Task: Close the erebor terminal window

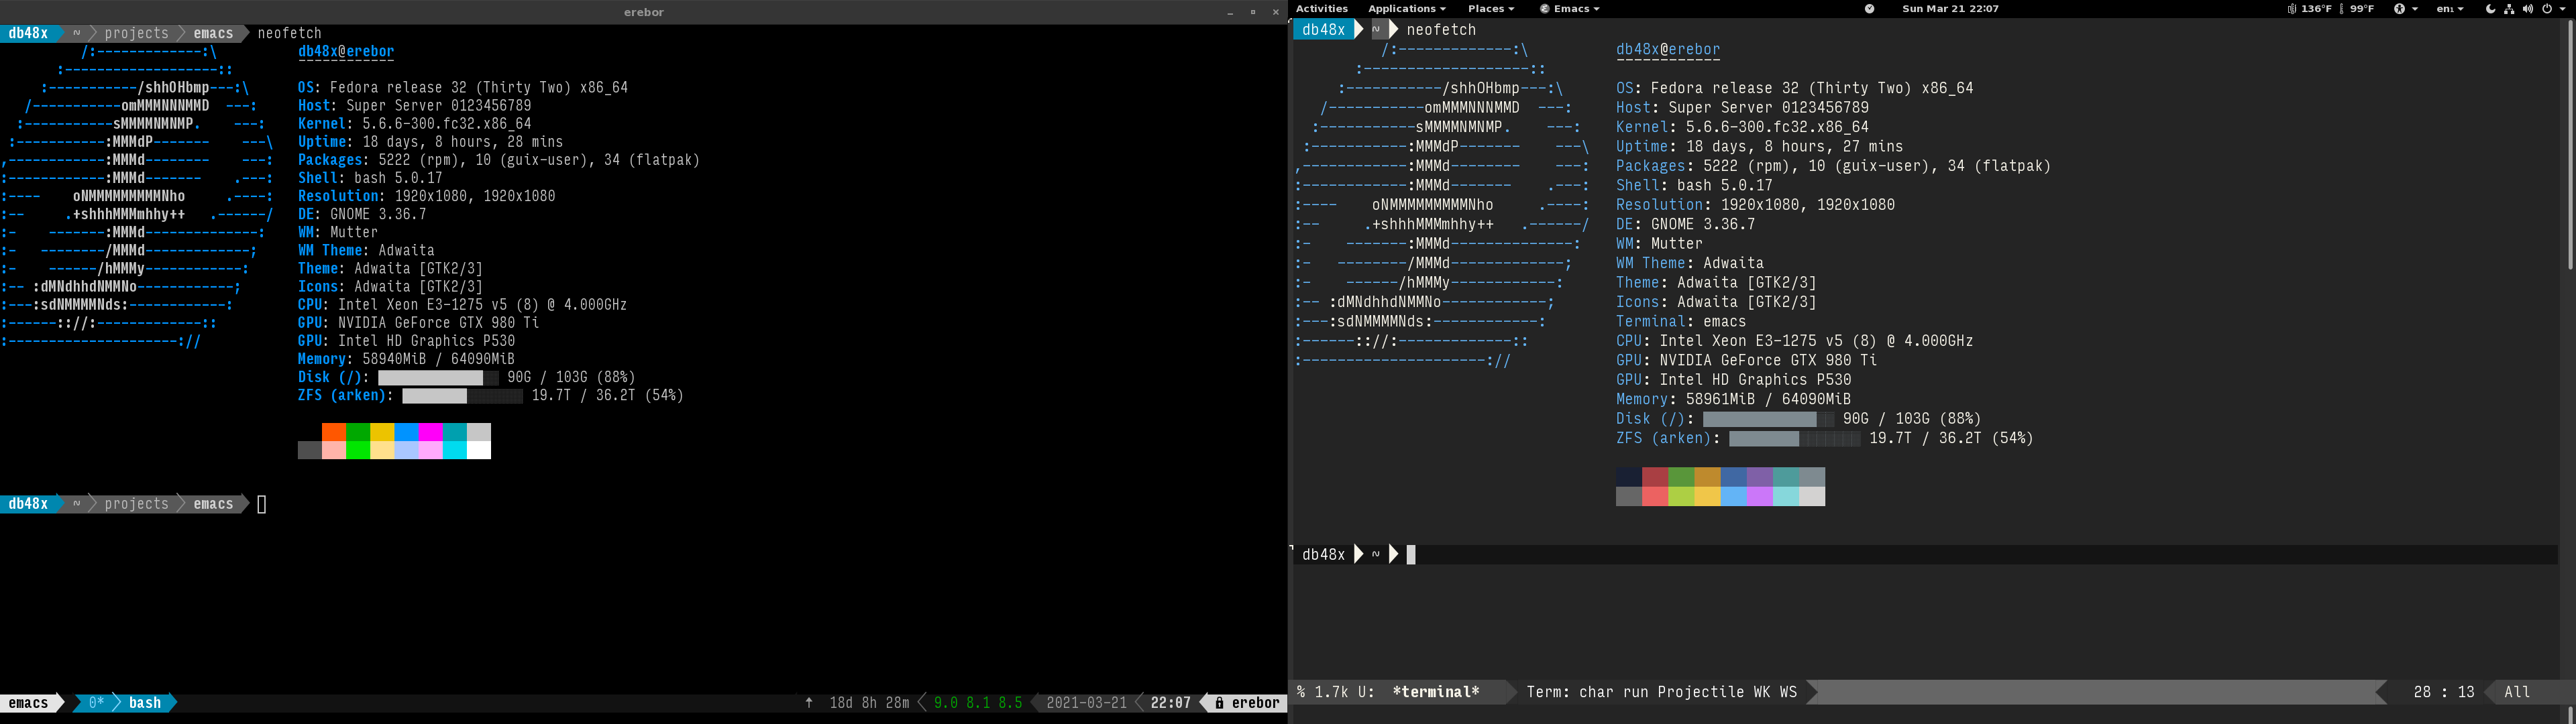Action: (x=1276, y=12)
